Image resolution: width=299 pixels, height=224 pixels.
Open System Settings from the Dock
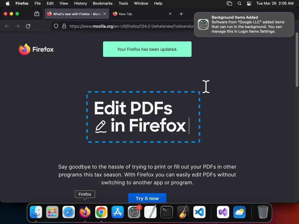[134, 212]
